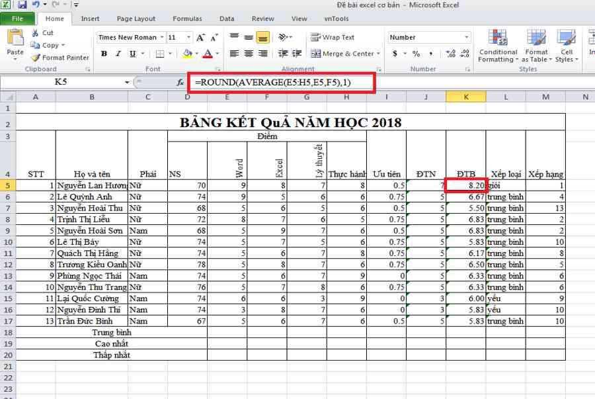Click the Select All corner button
The height and width of the screenshot is (399, 595).
point(7,97)
